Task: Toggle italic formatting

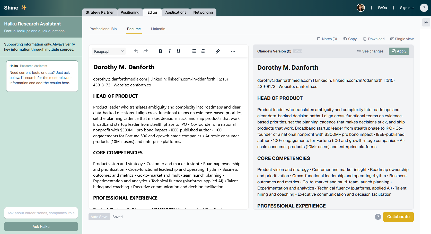Action: (170, 51)
